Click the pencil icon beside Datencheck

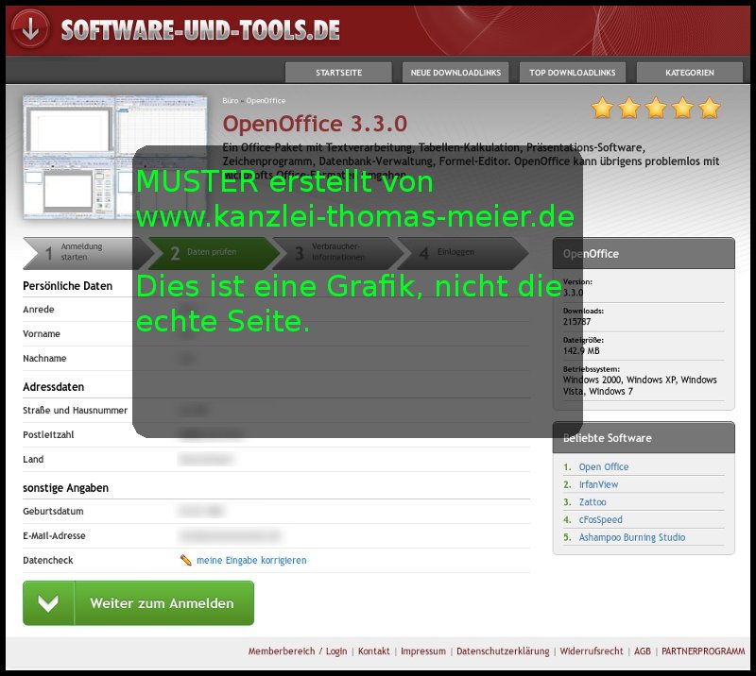tap(186, 560)
